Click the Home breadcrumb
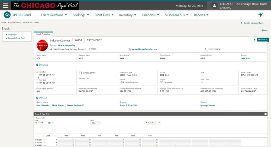 (x=4, y=22)
